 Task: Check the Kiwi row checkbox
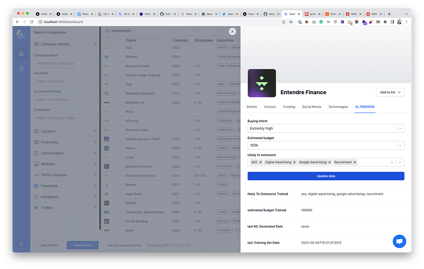[x=118, y=48]
